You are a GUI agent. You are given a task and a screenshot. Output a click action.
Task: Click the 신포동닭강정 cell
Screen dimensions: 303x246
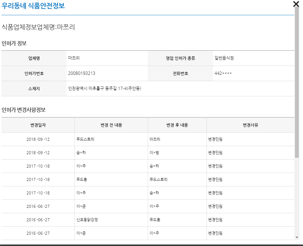click(87, 220)
